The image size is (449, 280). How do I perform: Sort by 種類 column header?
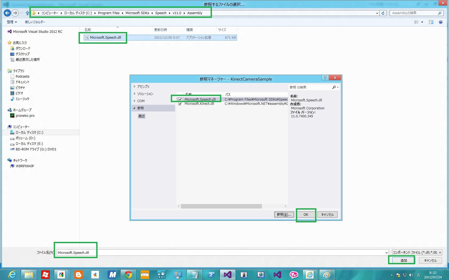(x=189, y=30)
